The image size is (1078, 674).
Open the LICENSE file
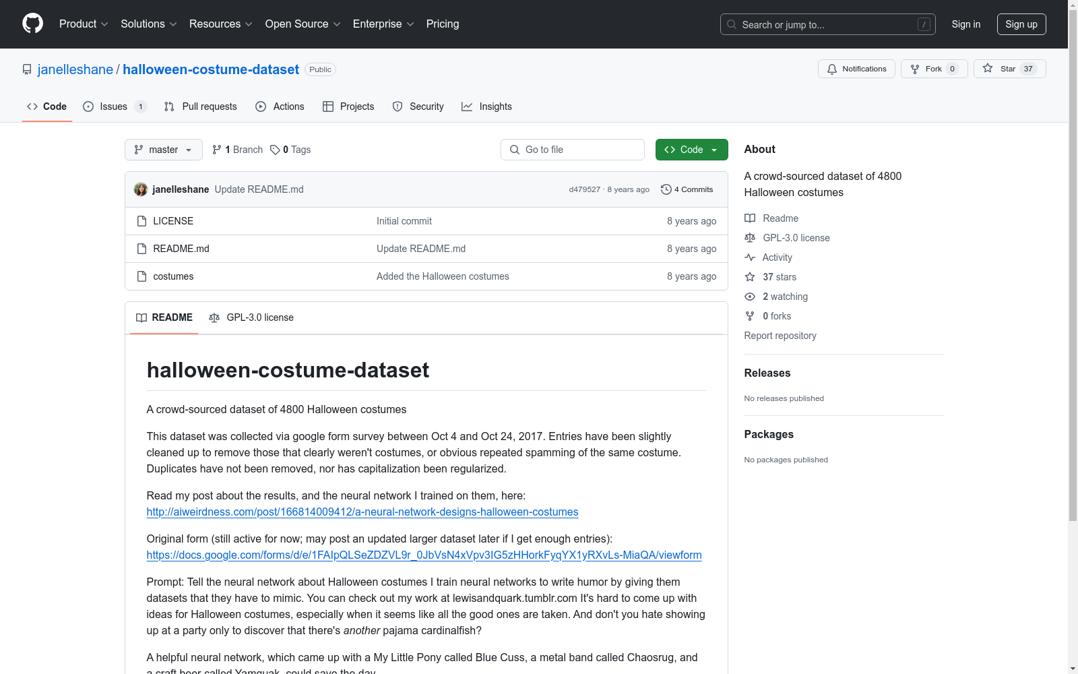pyautogui.click(x=173, y=221)
